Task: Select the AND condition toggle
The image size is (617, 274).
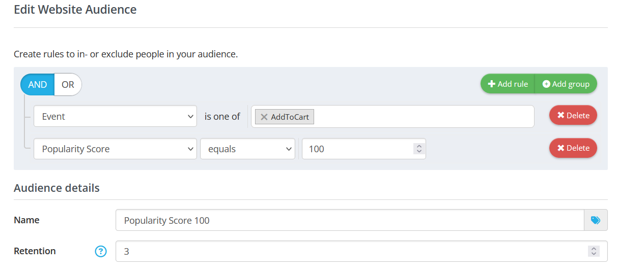Action: pos(37,85)
